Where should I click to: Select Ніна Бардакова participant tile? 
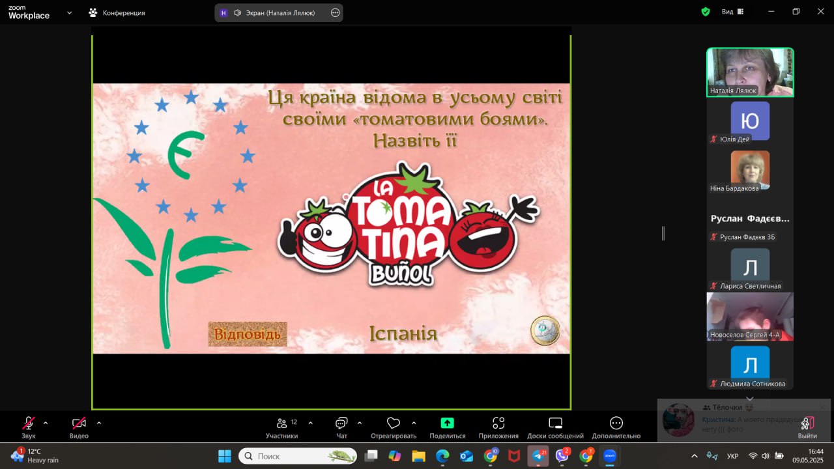[x=750, y=171]
